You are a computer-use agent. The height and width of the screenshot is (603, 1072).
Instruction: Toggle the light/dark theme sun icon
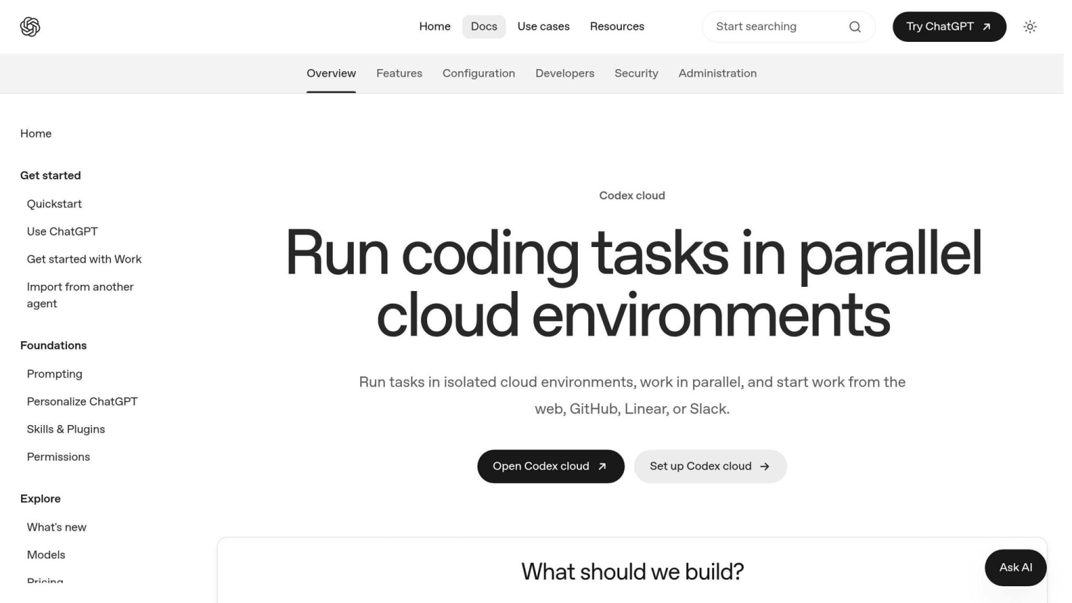click(1030, 27)
